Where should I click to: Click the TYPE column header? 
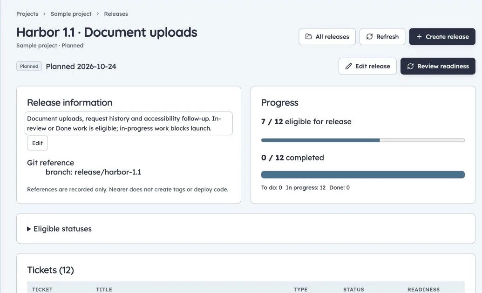[x=301, y=289]
